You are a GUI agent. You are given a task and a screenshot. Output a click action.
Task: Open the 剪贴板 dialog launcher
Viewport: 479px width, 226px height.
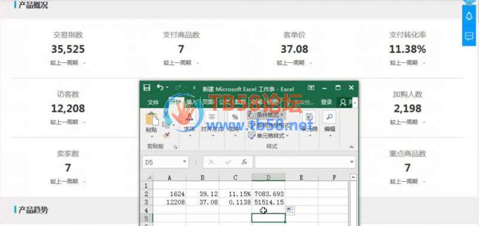[x=175, y=147]
